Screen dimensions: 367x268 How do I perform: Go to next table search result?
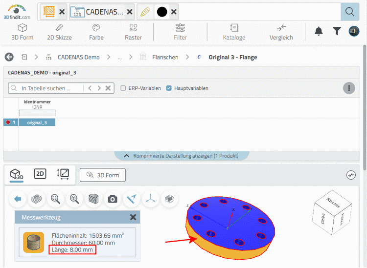(x=99, y=88)
